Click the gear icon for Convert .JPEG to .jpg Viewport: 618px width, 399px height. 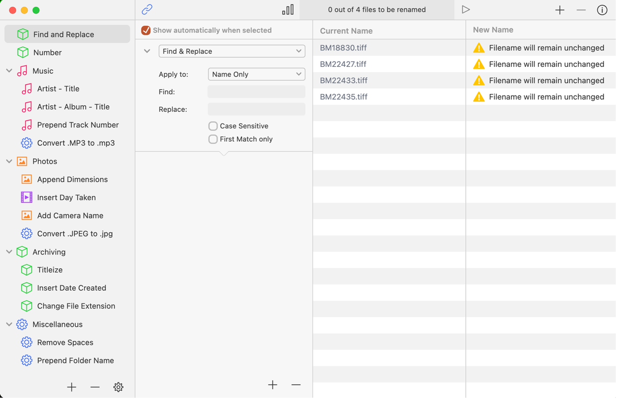coord(27,234)
